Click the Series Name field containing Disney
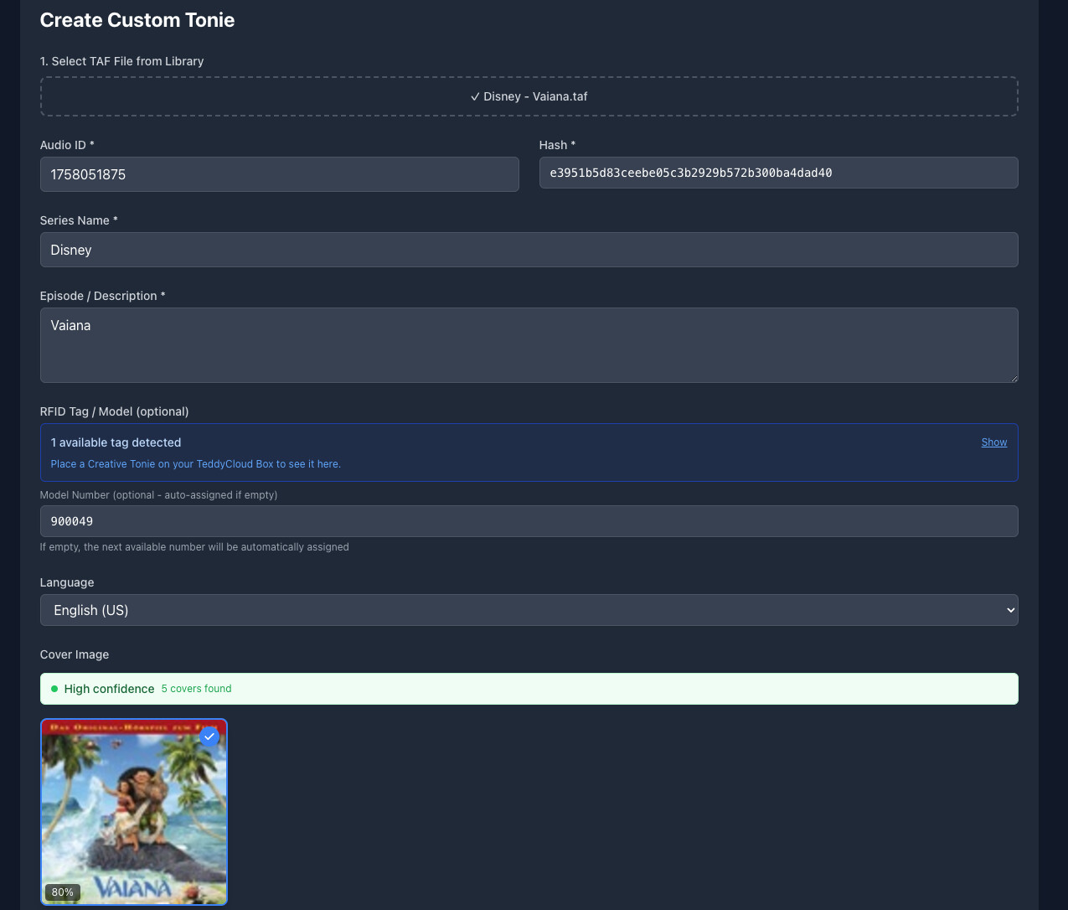Viewport: 1068px width, 910px height. 529,250
